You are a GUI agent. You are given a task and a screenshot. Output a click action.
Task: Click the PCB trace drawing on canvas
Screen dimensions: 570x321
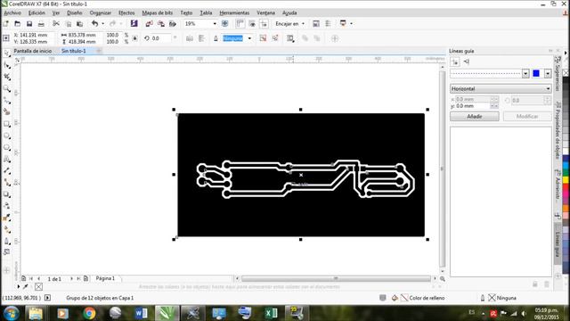coord(301,175)
